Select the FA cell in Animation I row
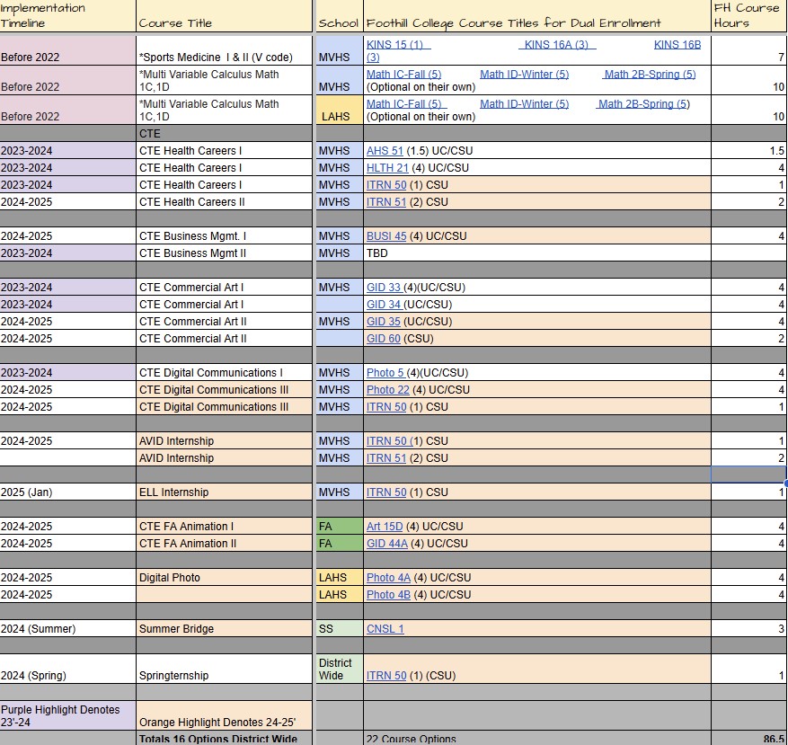788x745 pixels. point(340,527)
